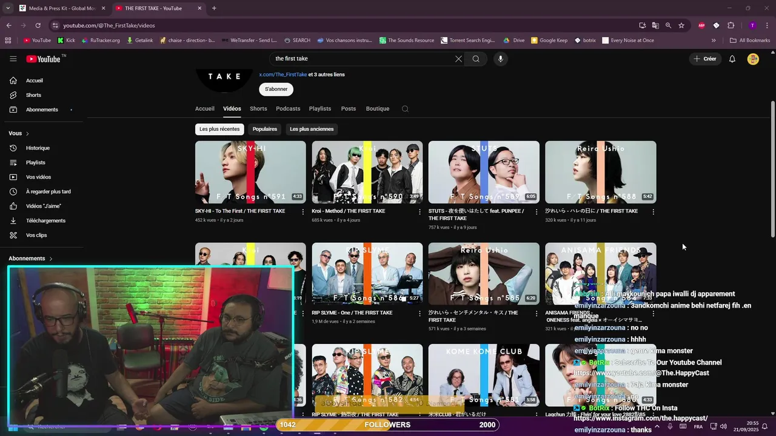The height and width of the screenshot is (436, 776).
Task: Reload the YouTube page
Action: click(38, 25)
